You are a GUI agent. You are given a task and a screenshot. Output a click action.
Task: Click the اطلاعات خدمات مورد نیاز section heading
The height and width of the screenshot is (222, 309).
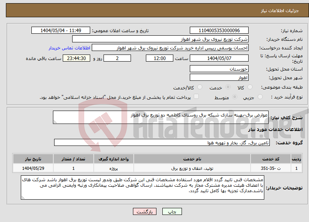pyautogui.click(x=275, y=129)
